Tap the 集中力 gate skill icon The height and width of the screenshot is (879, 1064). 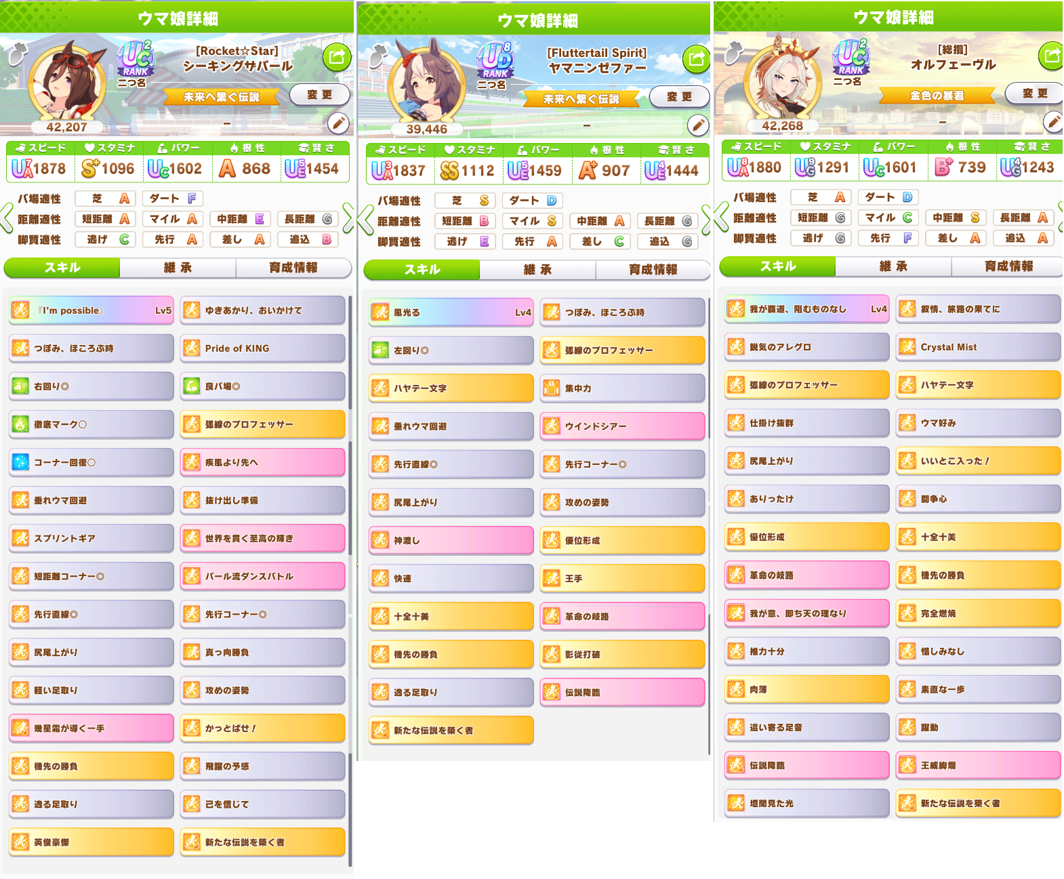click(x=552, y=388)
